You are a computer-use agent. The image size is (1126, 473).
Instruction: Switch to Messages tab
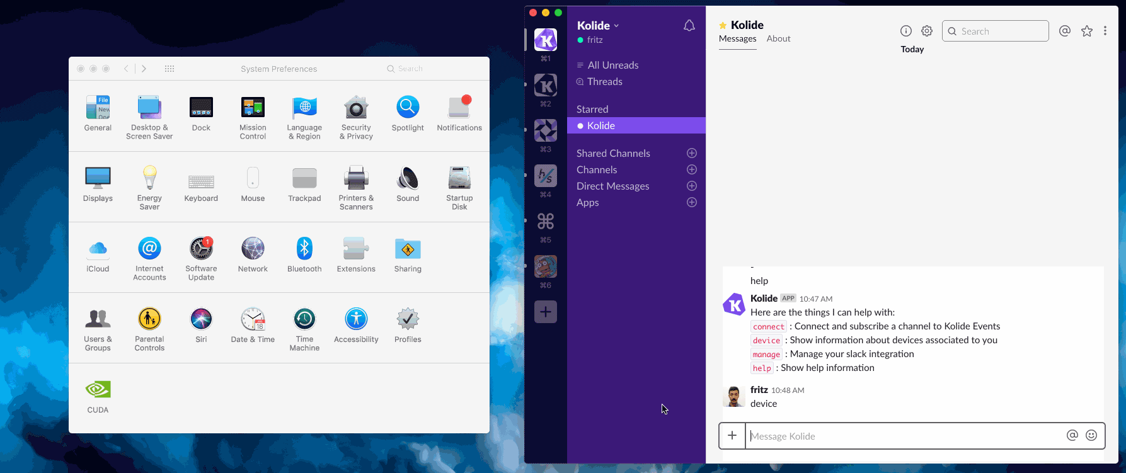pyautogui.click(x=737, y=38)
